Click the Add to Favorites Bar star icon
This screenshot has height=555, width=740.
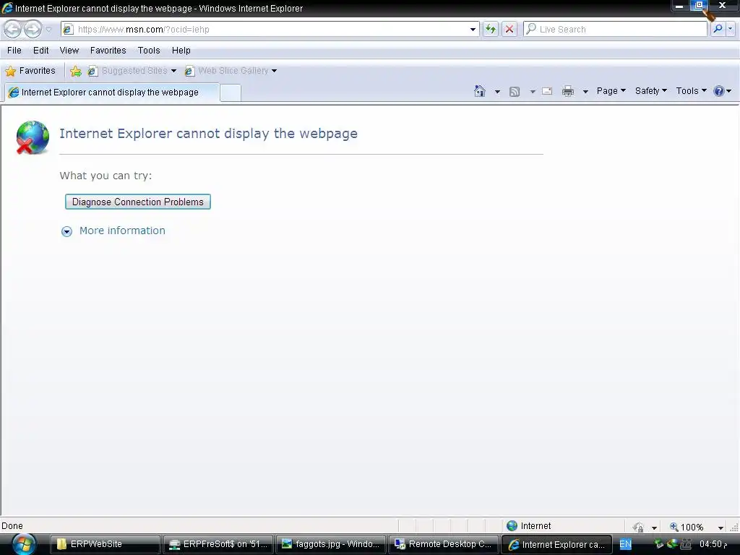[75, 72]
